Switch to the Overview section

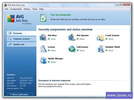[x=22, y=33]
